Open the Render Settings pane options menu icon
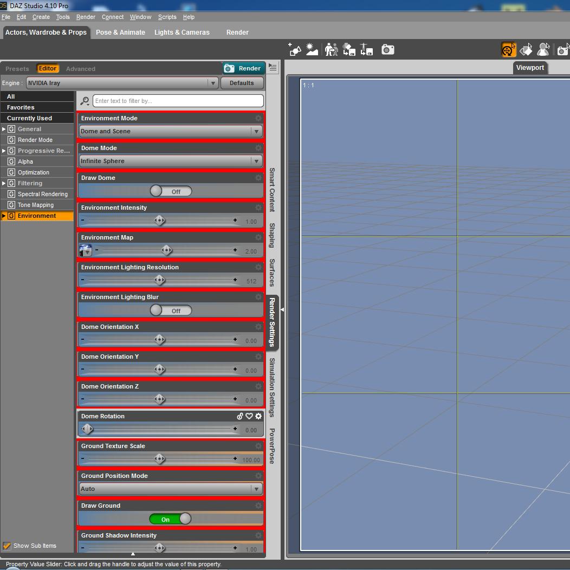 [273, 68]
